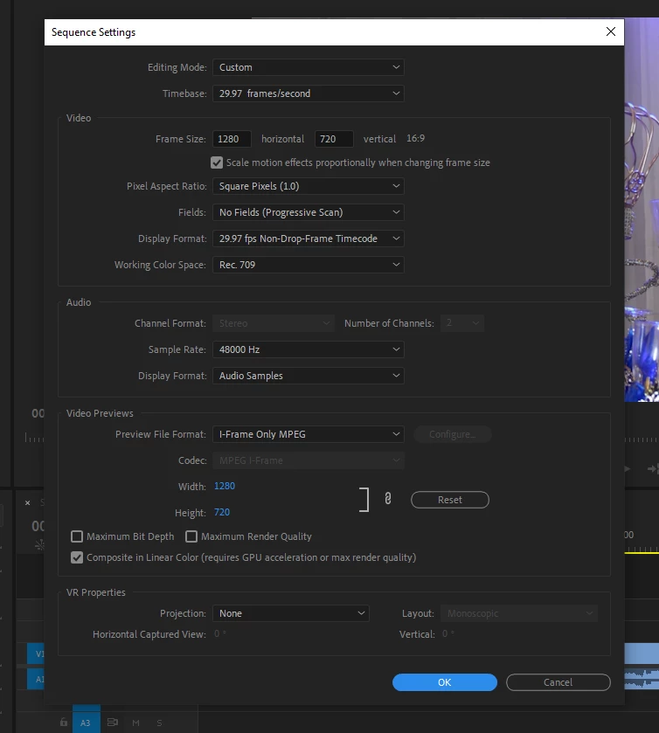Toggle Scale motion effects proportionally checkbox

click(217, 163)
